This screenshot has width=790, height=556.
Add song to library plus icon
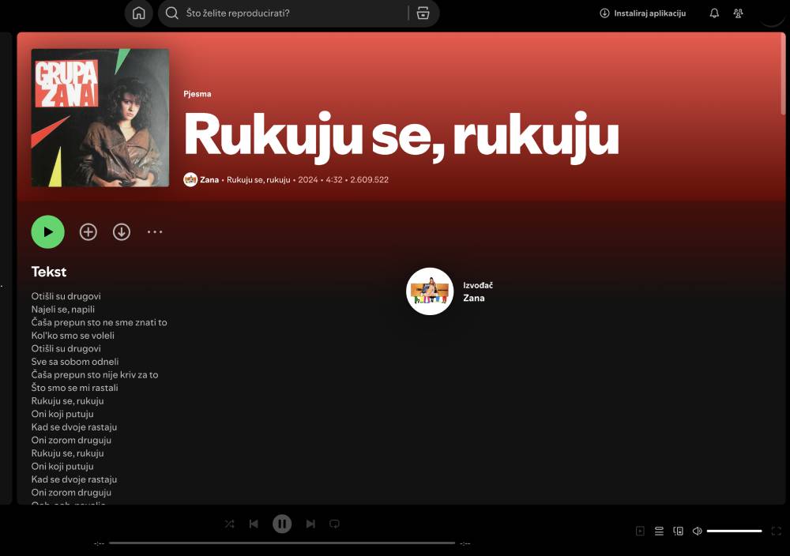click(88, 231)
